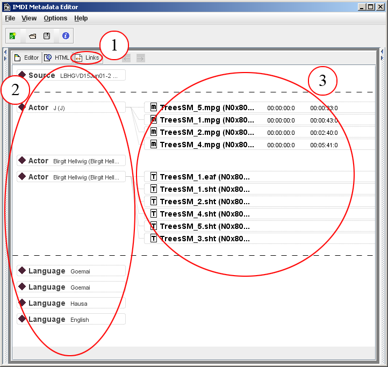
Task: Select written resource TreesSM_3.sht
Action: (x=260, y=239)
